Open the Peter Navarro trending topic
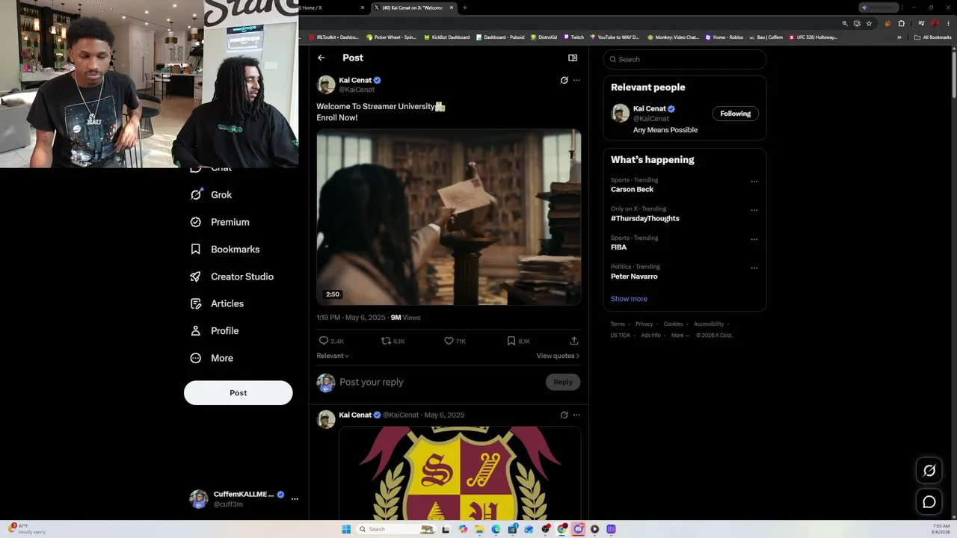The height and width of the screenshot is (538, 957). [x=634, y=276]
